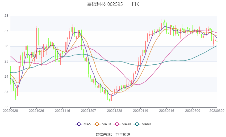Select the 20220928 date on the x-axis
Viewport: 226px width, 137px height.
(x=10, y=111)
